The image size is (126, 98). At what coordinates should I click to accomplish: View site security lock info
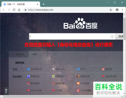(25, 10)
